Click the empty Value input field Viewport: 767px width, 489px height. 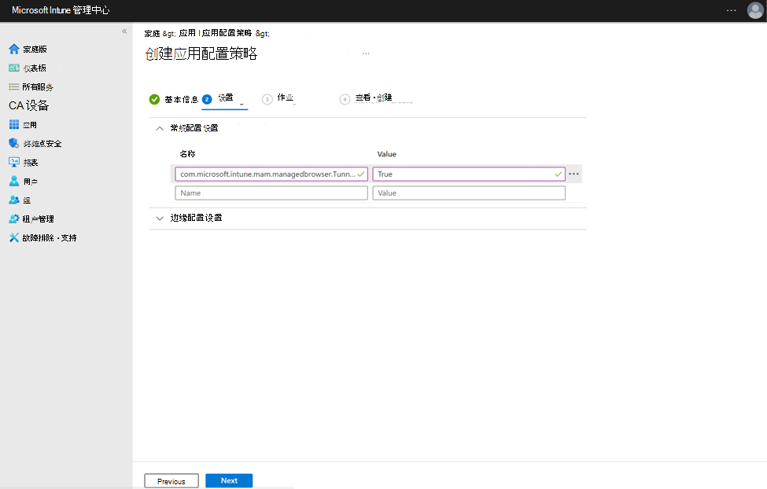469,193
